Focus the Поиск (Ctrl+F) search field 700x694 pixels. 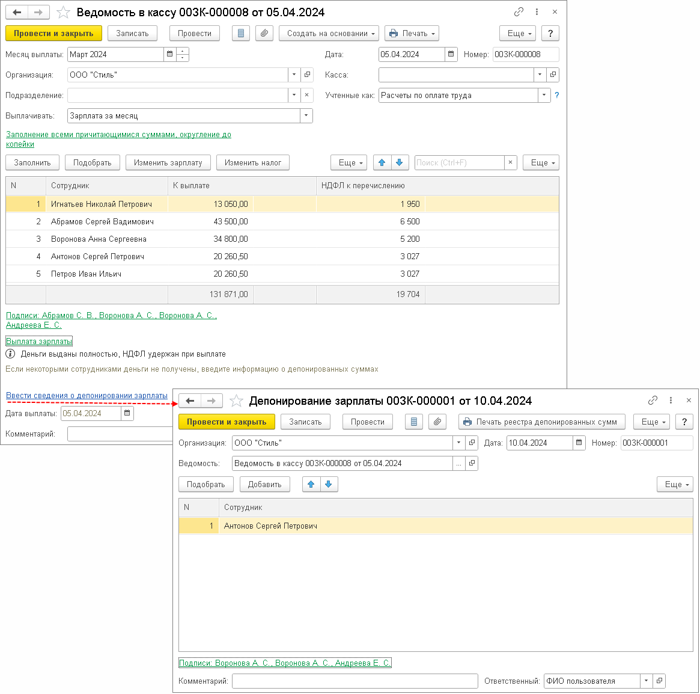(x=460, y=162)
